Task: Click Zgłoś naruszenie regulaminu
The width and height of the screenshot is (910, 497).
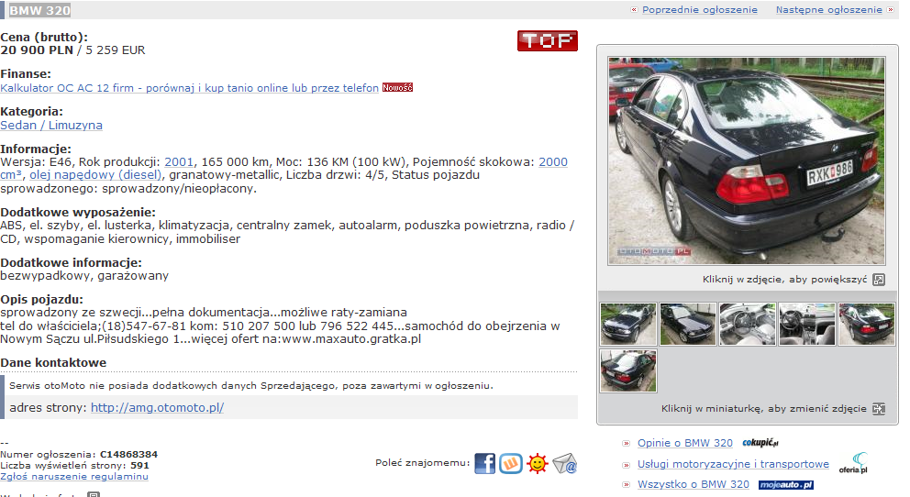Action: click(74, 477)
